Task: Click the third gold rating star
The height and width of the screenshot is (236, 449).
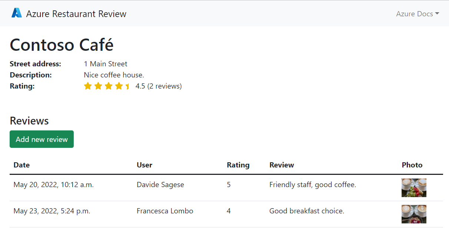Action: (x=109, y=86)
